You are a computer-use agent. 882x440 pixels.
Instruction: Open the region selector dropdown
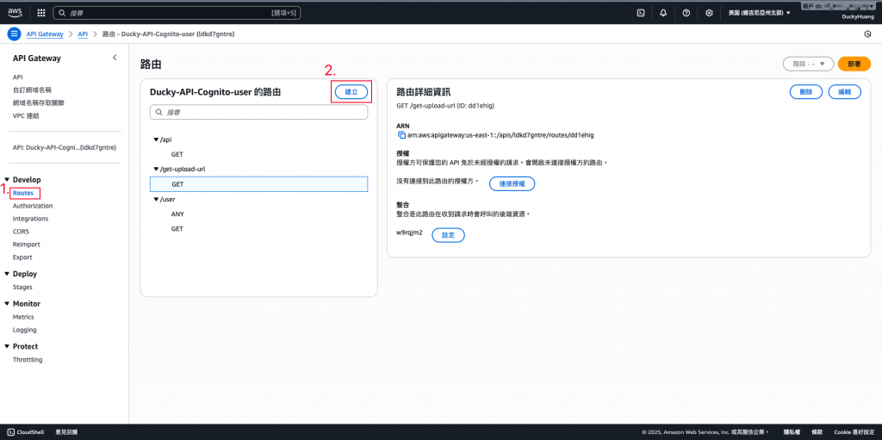pyautogui.click(x=759, y=12)
